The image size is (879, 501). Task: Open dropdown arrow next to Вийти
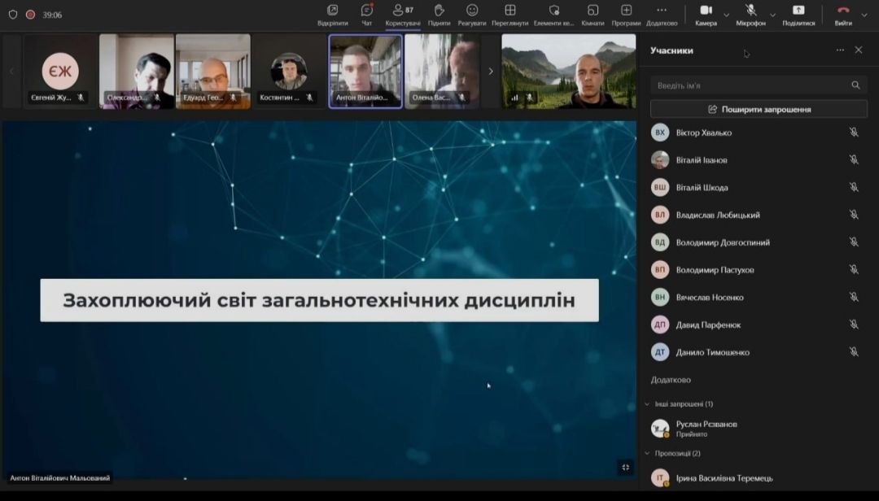[x=864, y=15]
